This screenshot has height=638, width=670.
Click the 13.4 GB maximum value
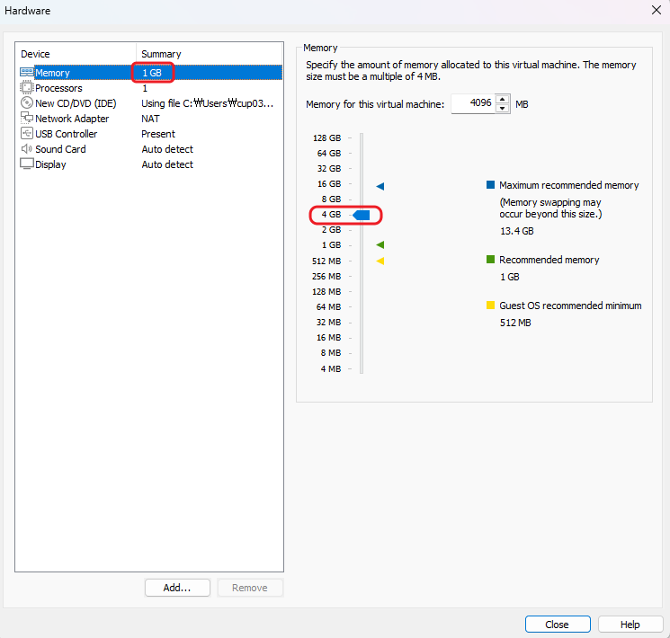pos(516,231)
